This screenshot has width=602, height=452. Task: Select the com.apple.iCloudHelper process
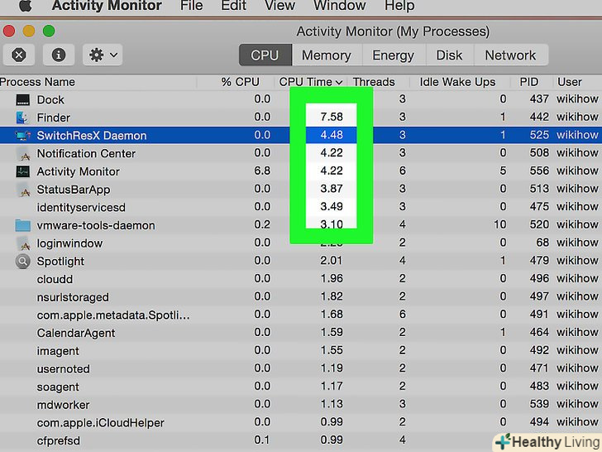click(101, 423)
